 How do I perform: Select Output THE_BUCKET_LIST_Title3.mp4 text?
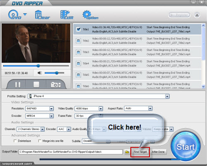[x=168, y=54]
